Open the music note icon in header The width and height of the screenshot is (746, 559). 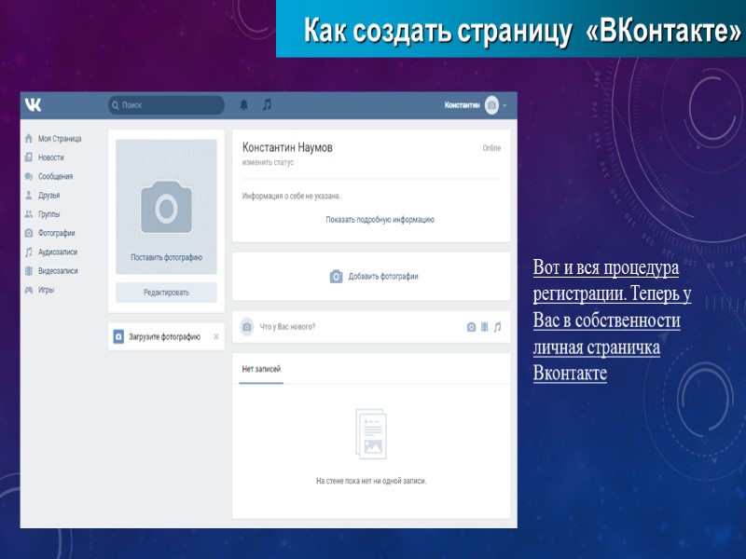click(x=268, y=104)
